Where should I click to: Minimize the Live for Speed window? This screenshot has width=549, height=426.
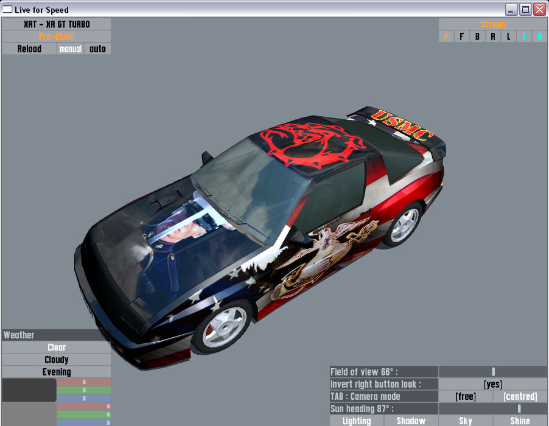(511, 10)
